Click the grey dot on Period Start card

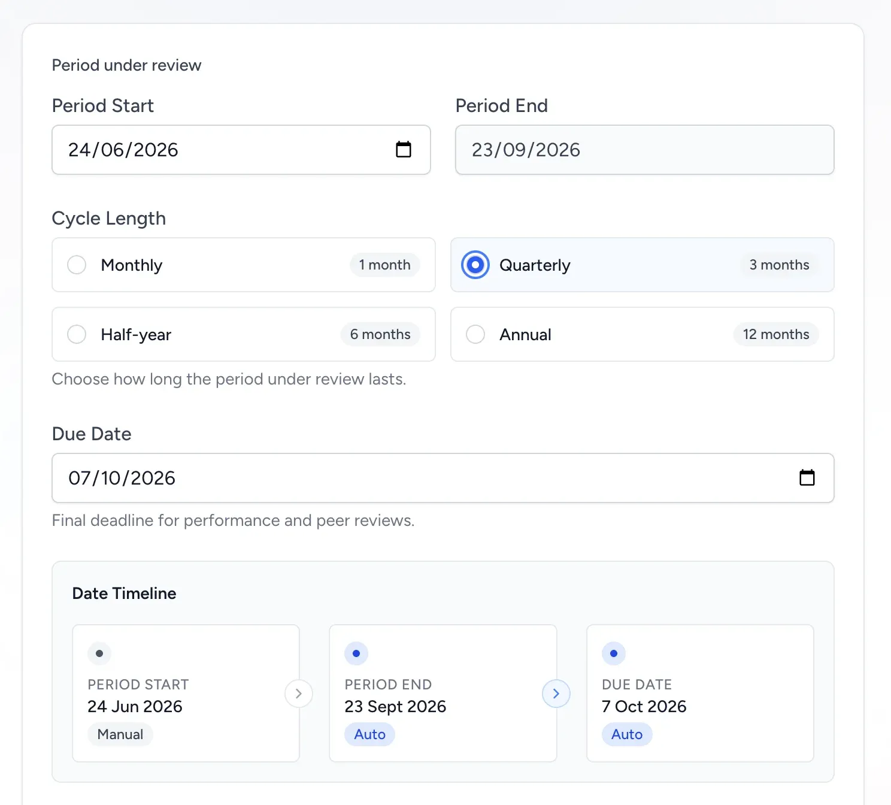[x=99, y=653]
